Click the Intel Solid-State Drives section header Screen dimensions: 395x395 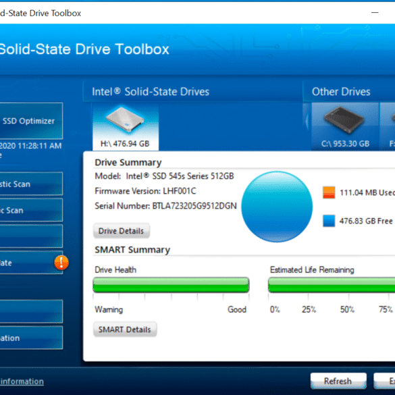(151, 91)
